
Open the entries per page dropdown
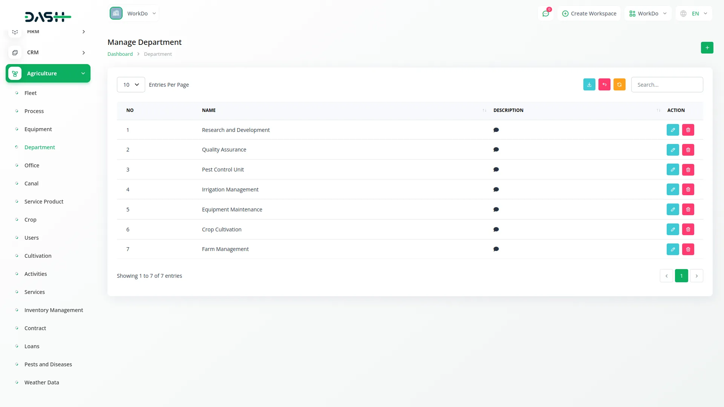131,85
